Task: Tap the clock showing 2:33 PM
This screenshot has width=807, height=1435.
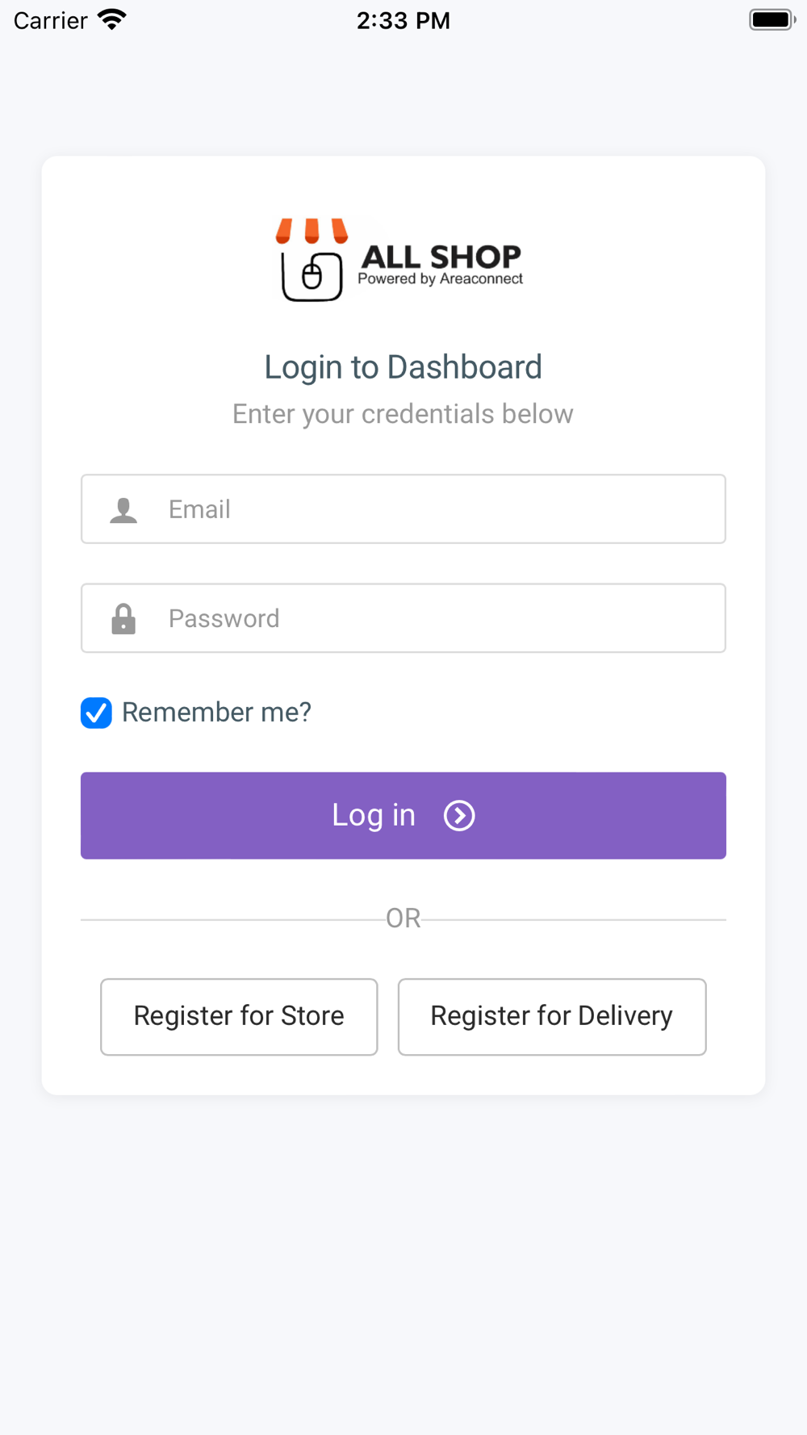Action: pyautogui.click(x=403, y=20)
